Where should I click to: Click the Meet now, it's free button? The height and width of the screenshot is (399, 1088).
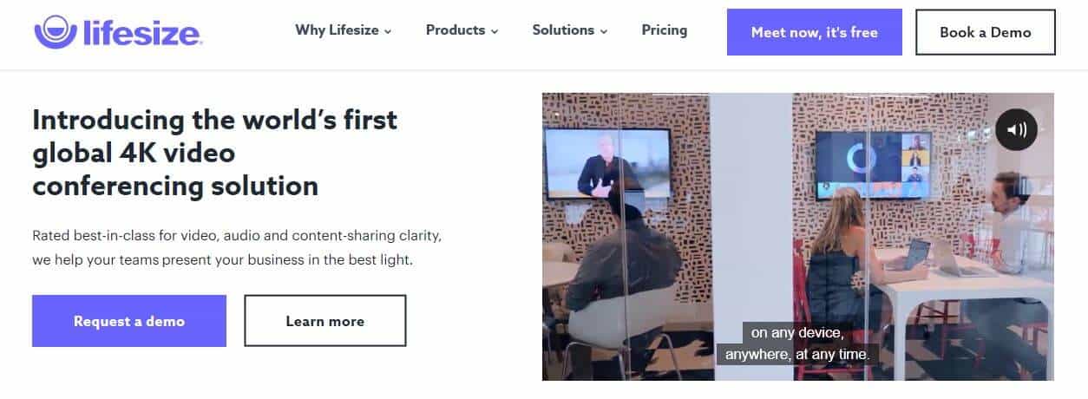click(815, 32)
